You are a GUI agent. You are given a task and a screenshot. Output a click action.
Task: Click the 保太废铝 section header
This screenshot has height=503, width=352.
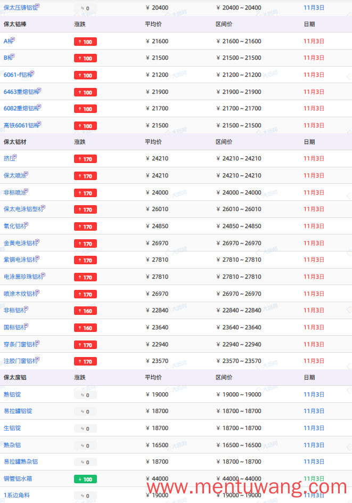pyautogui.click(x=15, y=378)
